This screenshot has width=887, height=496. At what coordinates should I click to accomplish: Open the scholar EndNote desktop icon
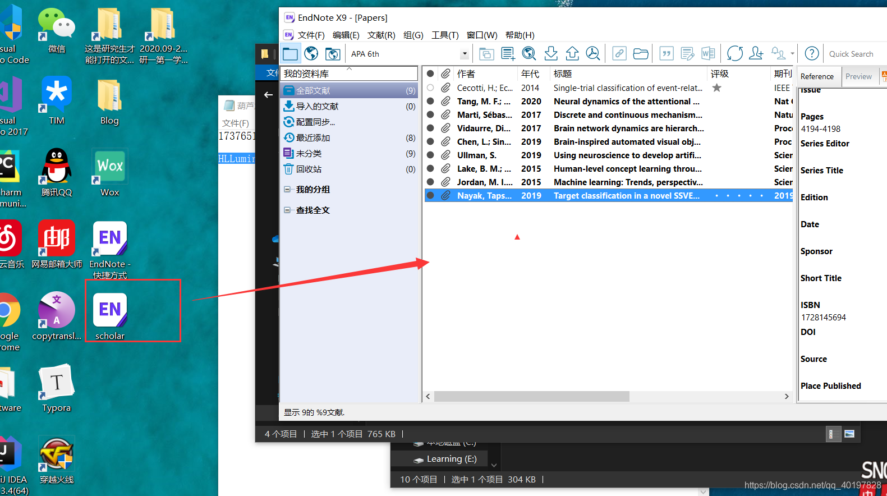[110, 315]
